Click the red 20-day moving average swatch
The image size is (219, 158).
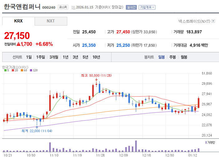coord(13,70)
